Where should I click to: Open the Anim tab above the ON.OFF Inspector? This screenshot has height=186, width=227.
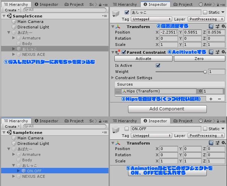point(205,121)
